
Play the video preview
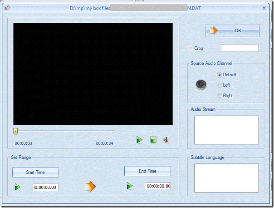tap(139, 140)
